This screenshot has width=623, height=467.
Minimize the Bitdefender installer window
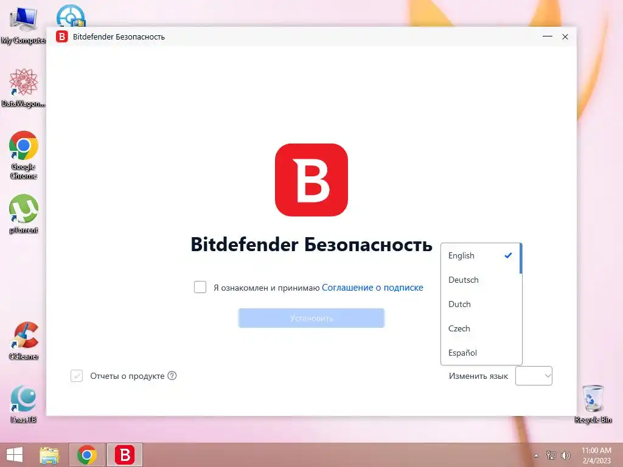[x=548, y=36]
